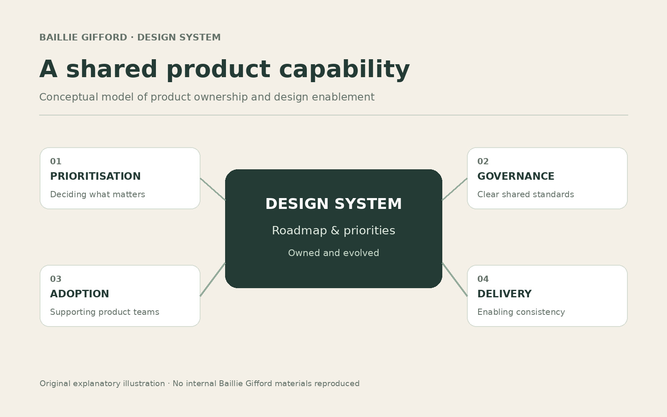Click the text "Deciding what matters"
667x417 pixels.
point(98,194)
